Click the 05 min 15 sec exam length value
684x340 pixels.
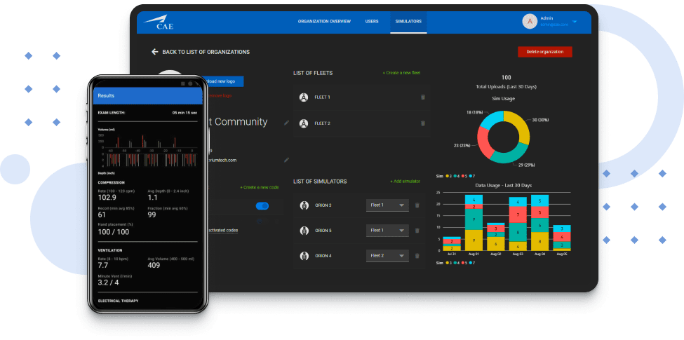(185, 113)
